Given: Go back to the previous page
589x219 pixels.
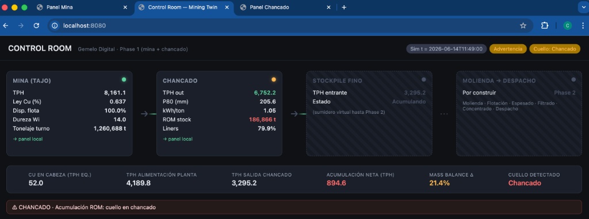Looking at the screenshot, I should [x=6, y=25].
